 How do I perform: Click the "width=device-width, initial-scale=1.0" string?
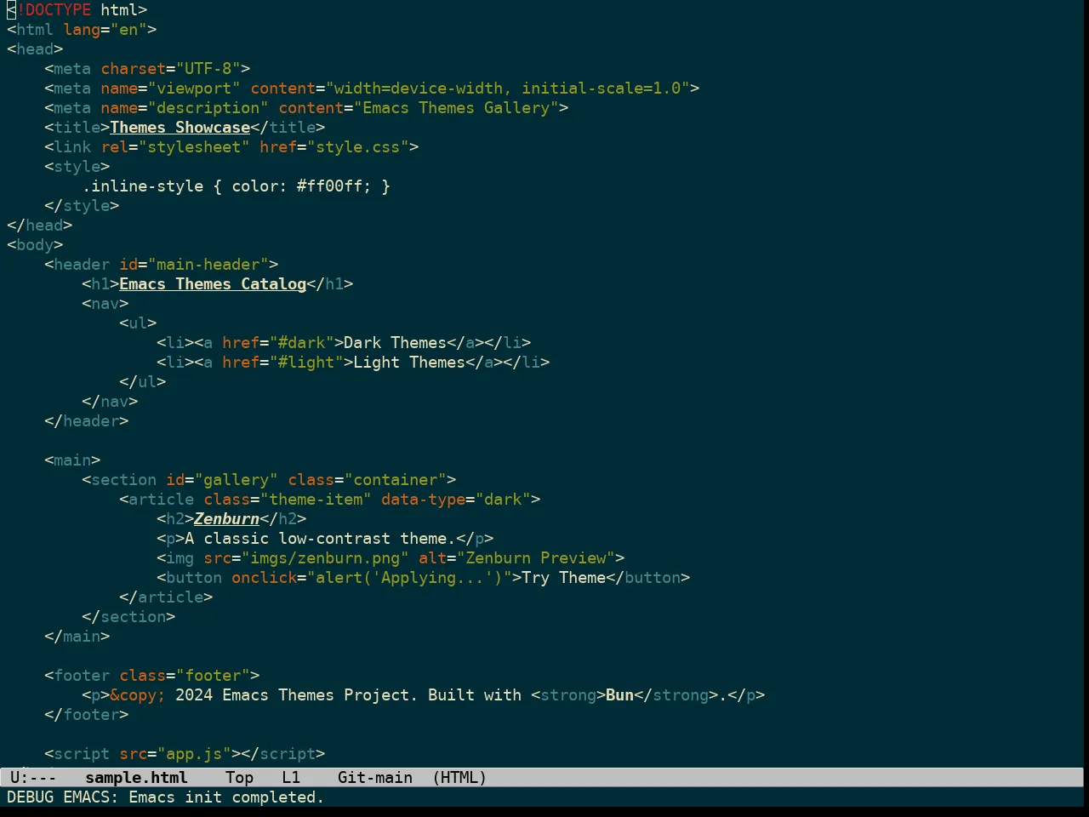507,88
